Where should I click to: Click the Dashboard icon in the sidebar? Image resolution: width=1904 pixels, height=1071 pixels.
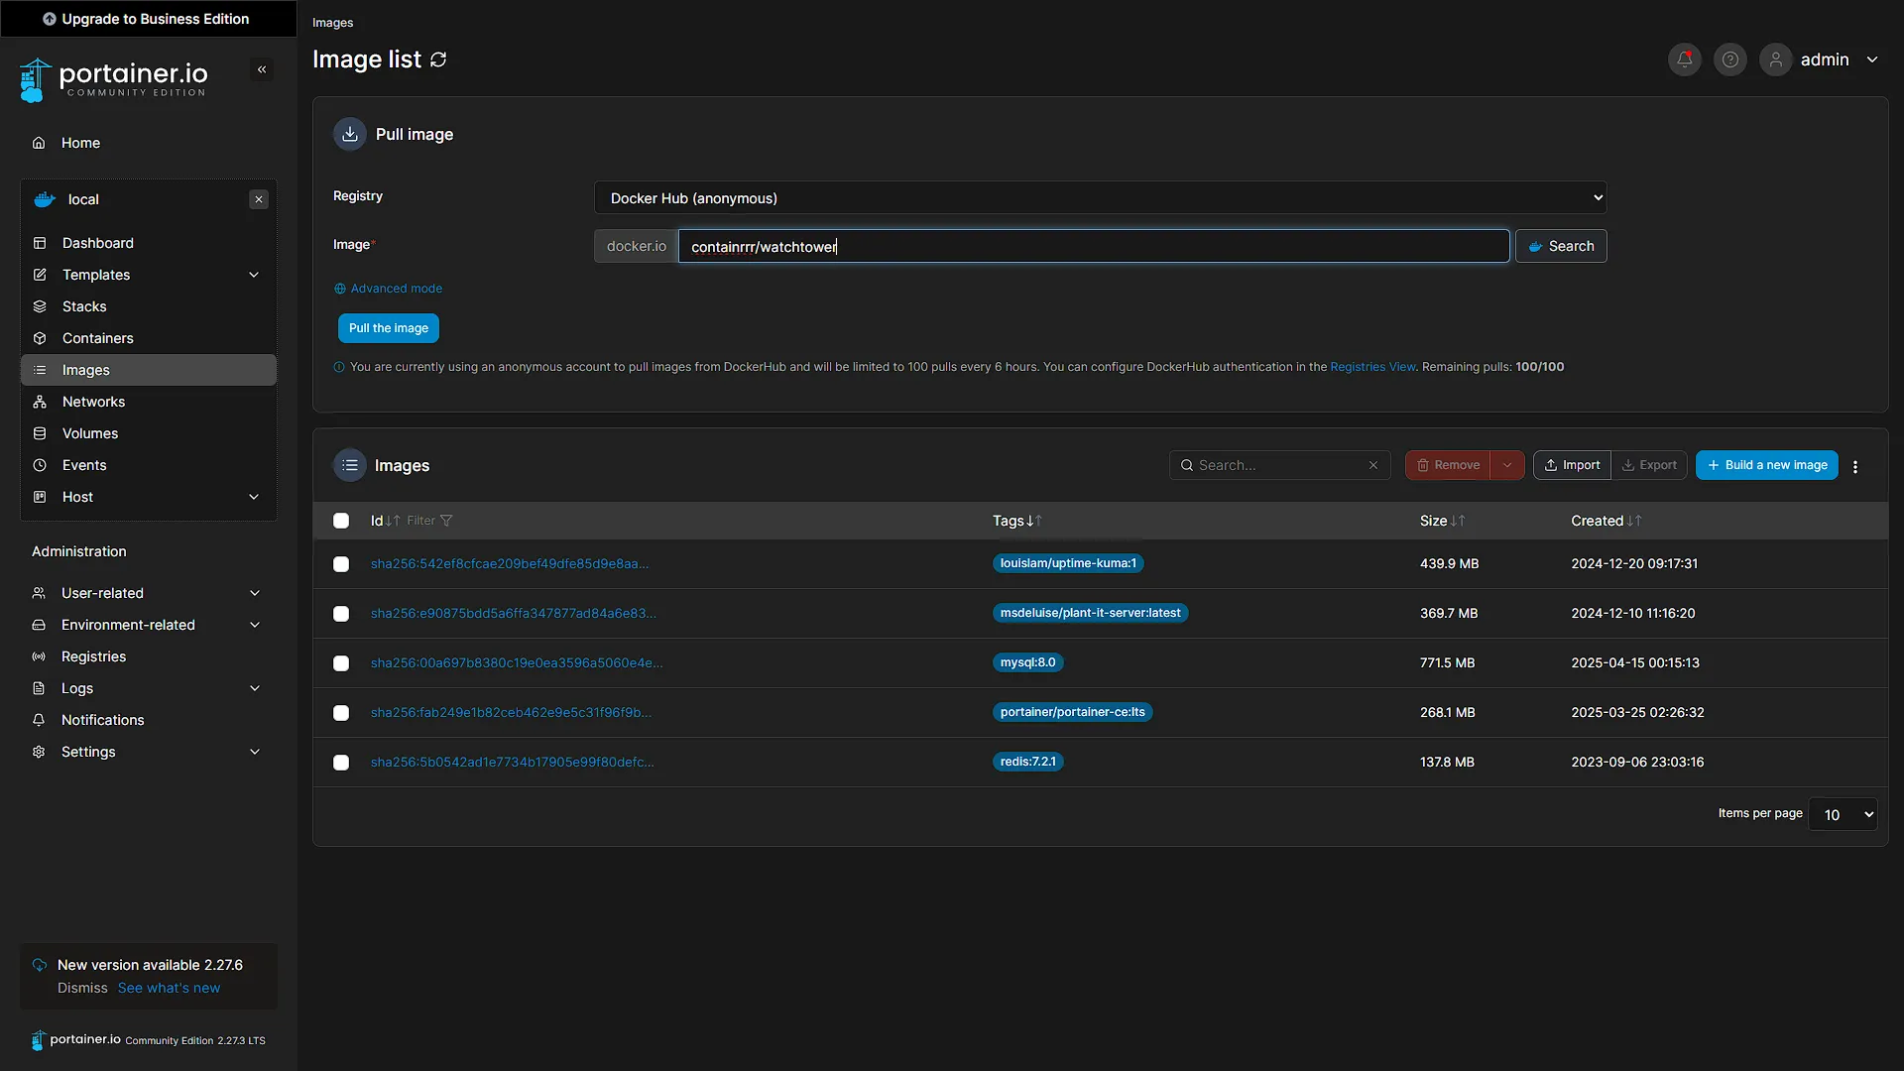[x=40, y=243]
